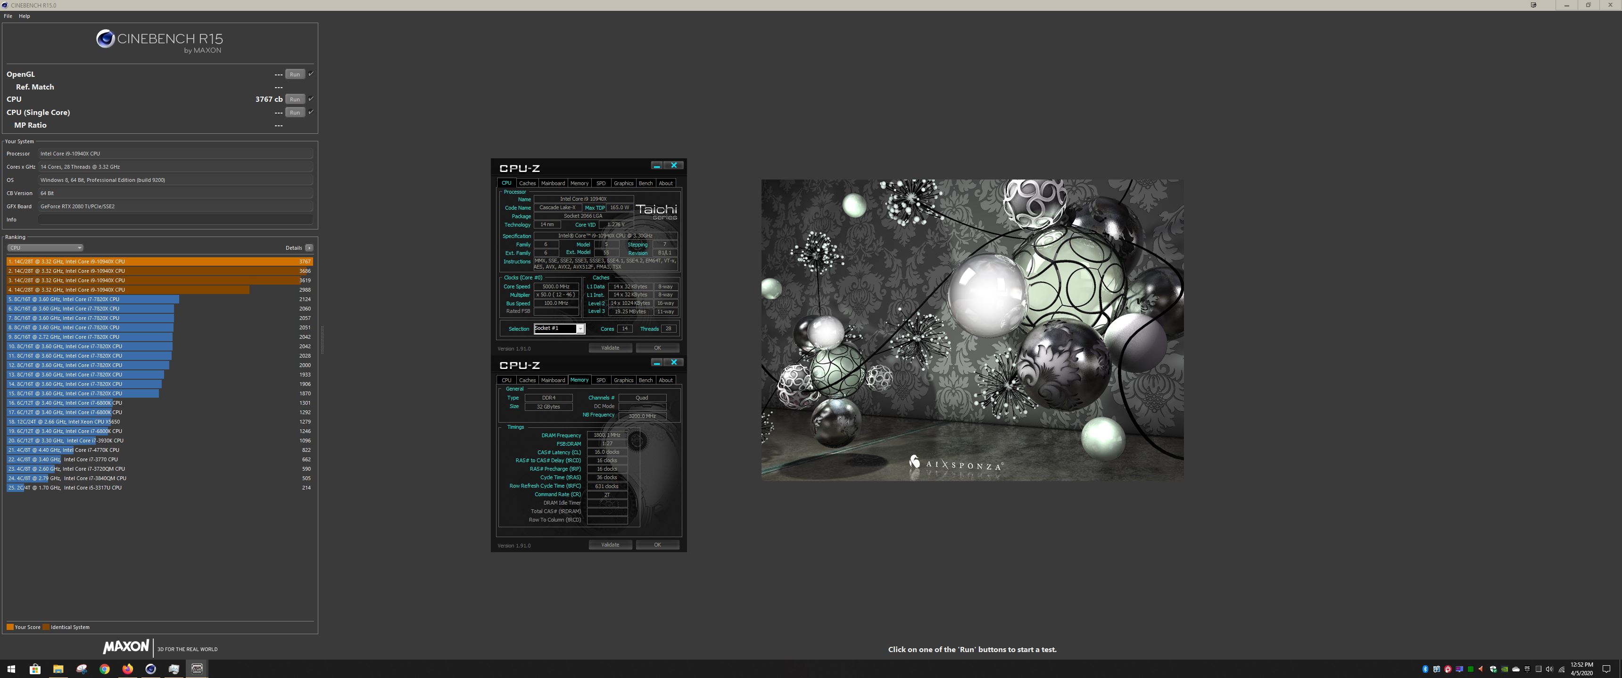
Task: Open Bench tab in upper CPU-Z window
Action: point(645,183)
